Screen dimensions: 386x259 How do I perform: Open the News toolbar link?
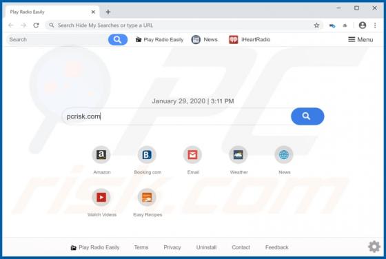pos(210,39)
